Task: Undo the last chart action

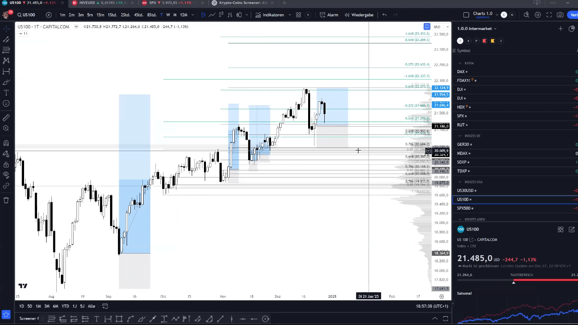Action: [384, 15]
